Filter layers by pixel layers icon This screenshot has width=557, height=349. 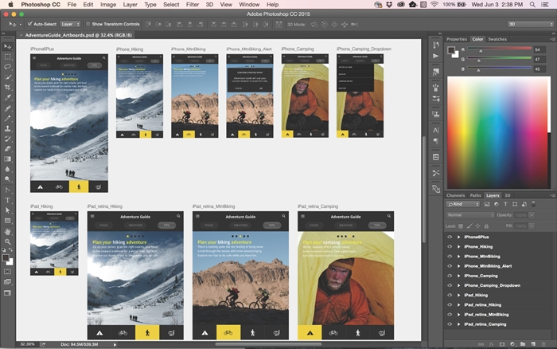(x=487, y=204)
